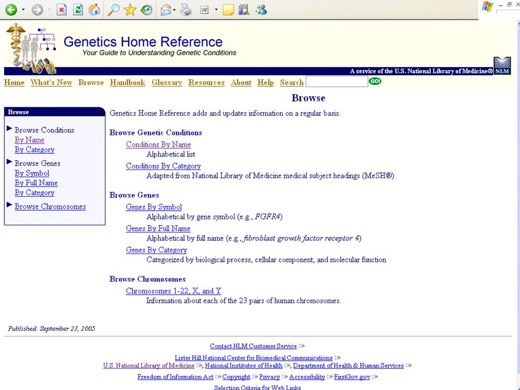Edit the page with the Word icon
Image resolution: width=520 pixels, height=390 pixels.
tap(205, 10)
